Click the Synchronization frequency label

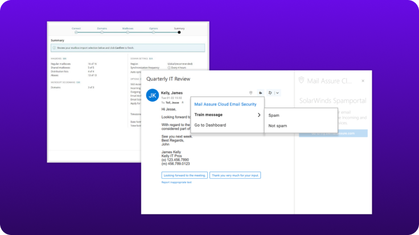click(x=145, y=68)
